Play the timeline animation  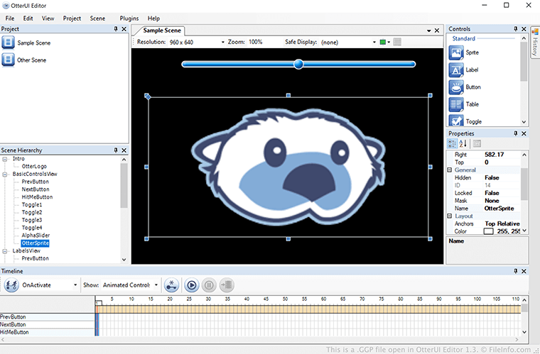[191, 285]
